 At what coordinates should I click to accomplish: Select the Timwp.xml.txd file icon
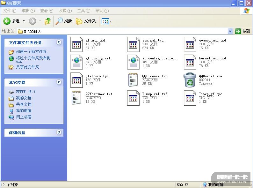pos(133,98)
